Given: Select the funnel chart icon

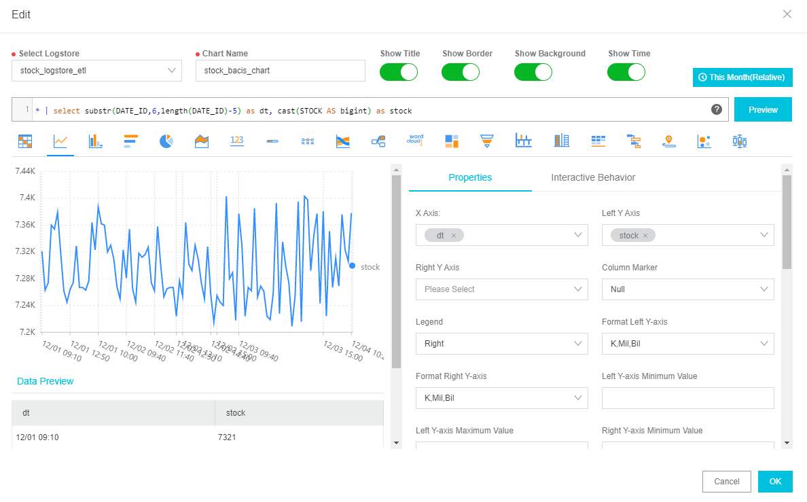Looking at the screenshot, I should (487, 141).
